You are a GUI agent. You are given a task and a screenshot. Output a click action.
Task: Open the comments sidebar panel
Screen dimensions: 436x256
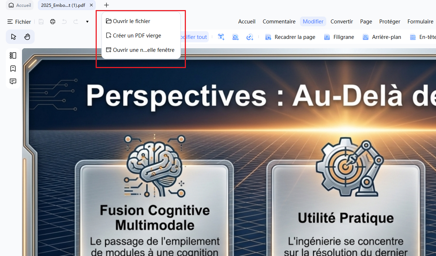pyautogui.click(x=13, y=81)
